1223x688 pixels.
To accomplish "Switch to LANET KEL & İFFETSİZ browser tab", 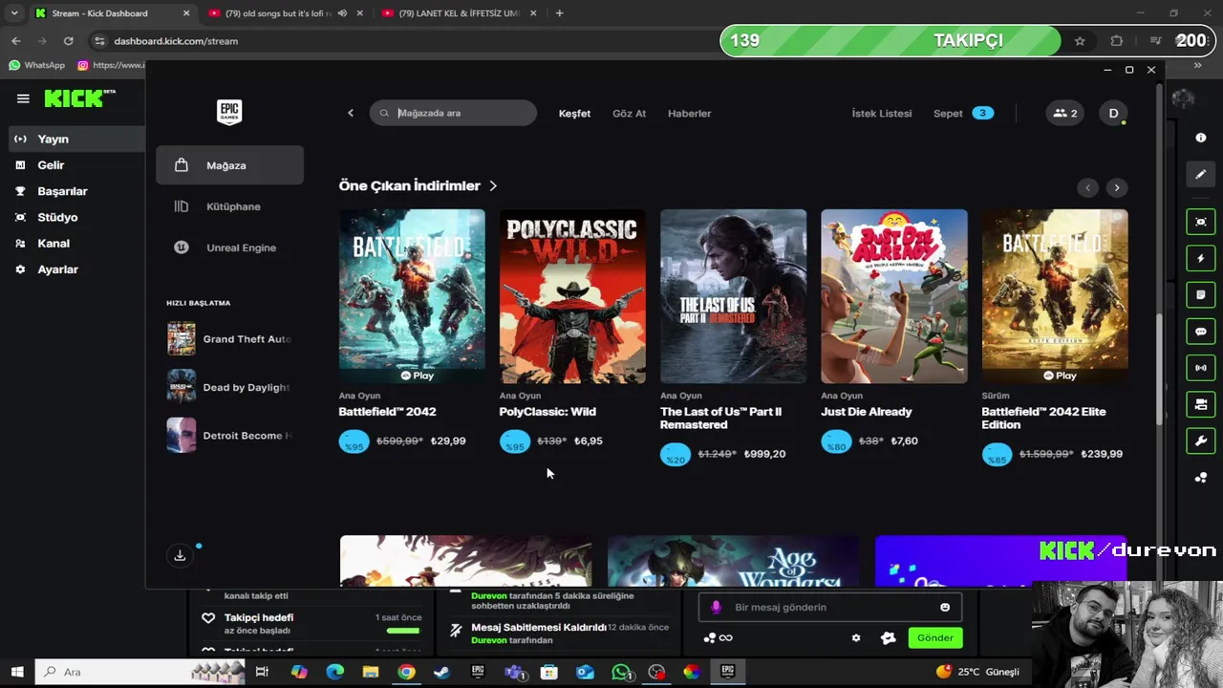I will tap(461, 13).
